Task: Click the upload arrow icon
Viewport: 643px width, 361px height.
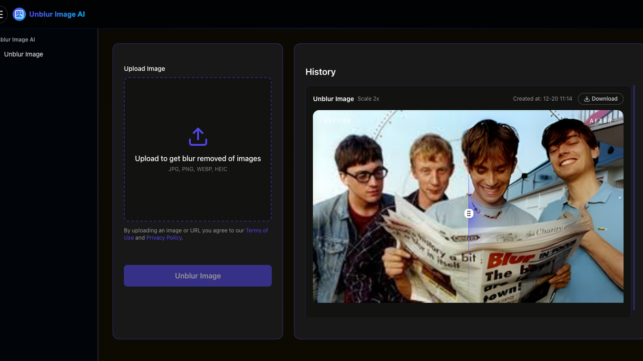Action: click(198, 137)
